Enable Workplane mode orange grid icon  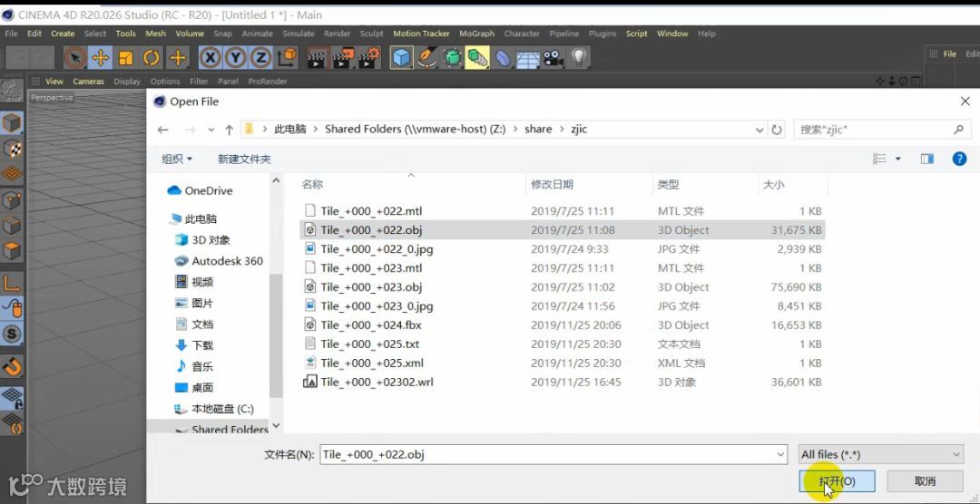click(13, 174)
